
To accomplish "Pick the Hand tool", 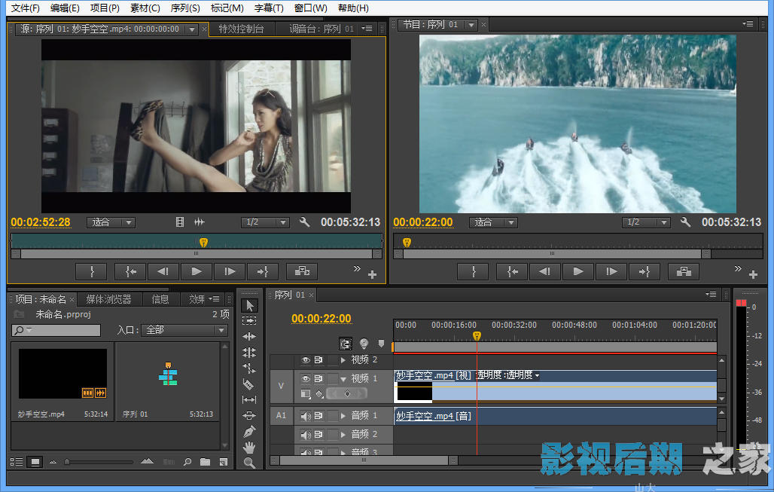I will pyautogui.click(x=250, y=448).
